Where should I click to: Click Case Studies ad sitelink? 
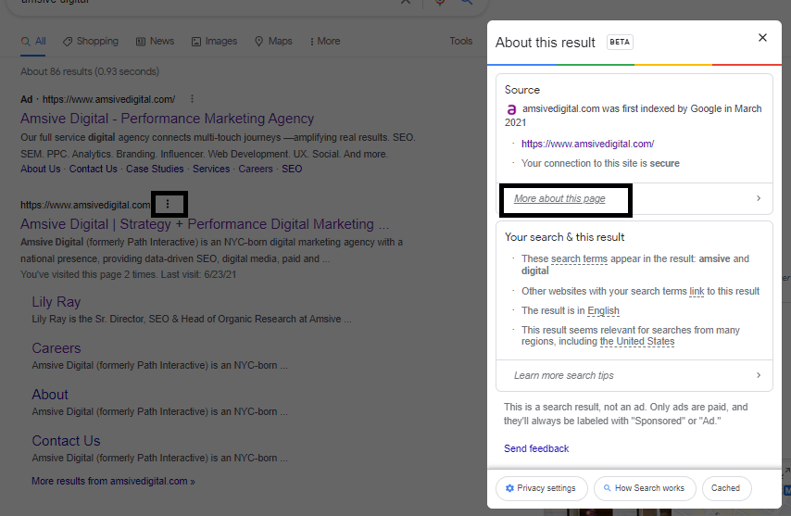[155, 169]
